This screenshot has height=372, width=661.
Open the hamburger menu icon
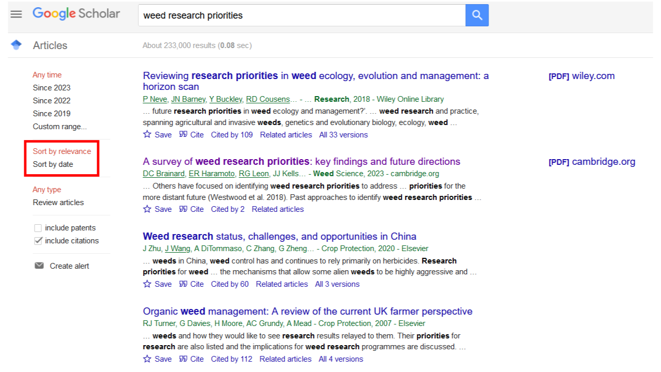click(17, 14)
